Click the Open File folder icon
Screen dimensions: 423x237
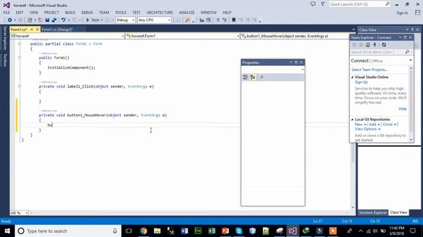pyautogui.click(x=40, y=20)
